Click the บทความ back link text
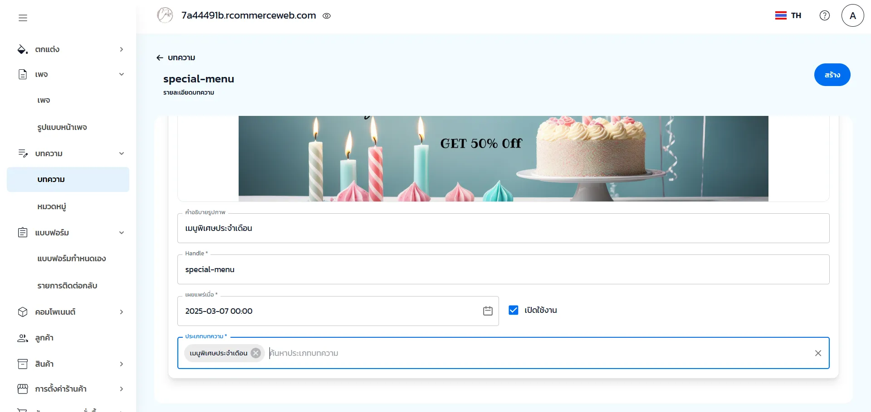This screenshot has height=412, width=871. point(181,57)
